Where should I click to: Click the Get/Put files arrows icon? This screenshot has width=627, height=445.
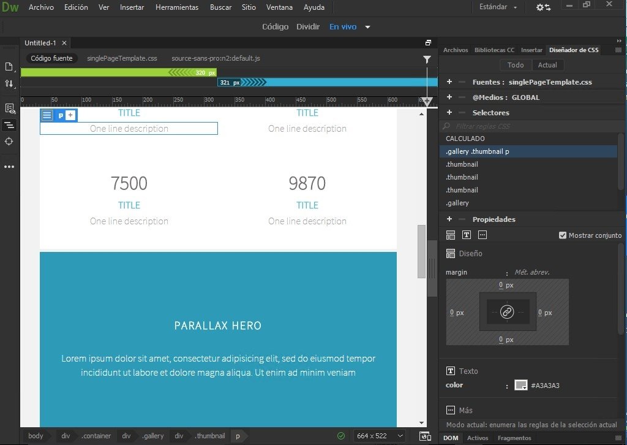pos(9,83)
